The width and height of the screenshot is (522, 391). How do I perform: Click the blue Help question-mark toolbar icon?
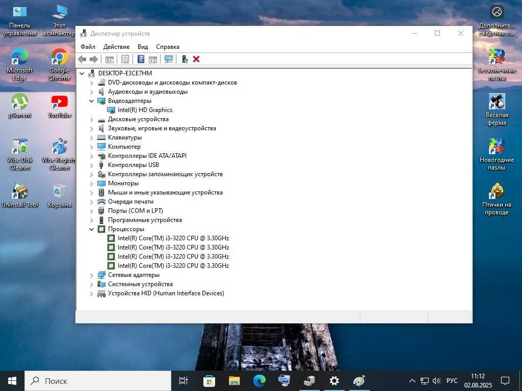click(x=141, y=60)
